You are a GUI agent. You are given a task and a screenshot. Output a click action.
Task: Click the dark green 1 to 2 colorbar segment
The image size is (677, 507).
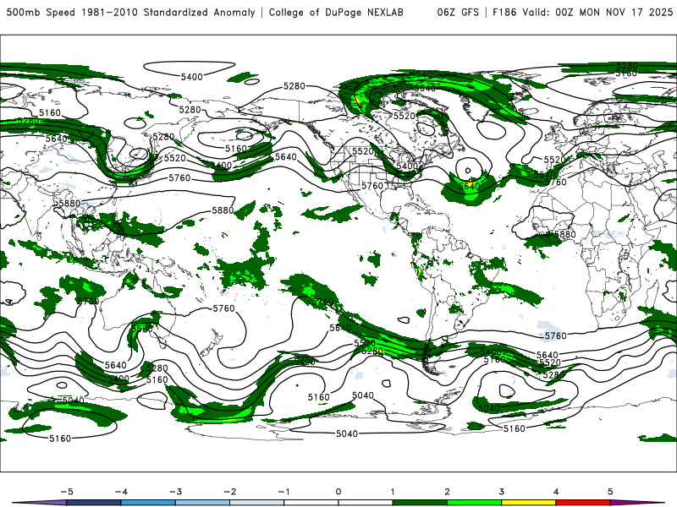pyautogui.click(x=420, y=503)
